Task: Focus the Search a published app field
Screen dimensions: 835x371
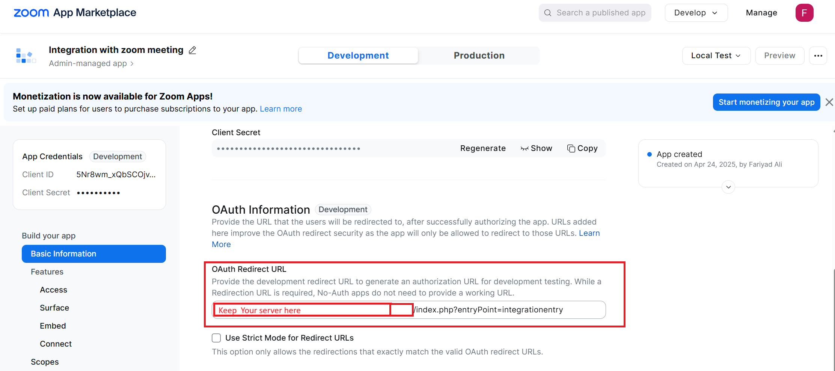Action: coord(595,13)
